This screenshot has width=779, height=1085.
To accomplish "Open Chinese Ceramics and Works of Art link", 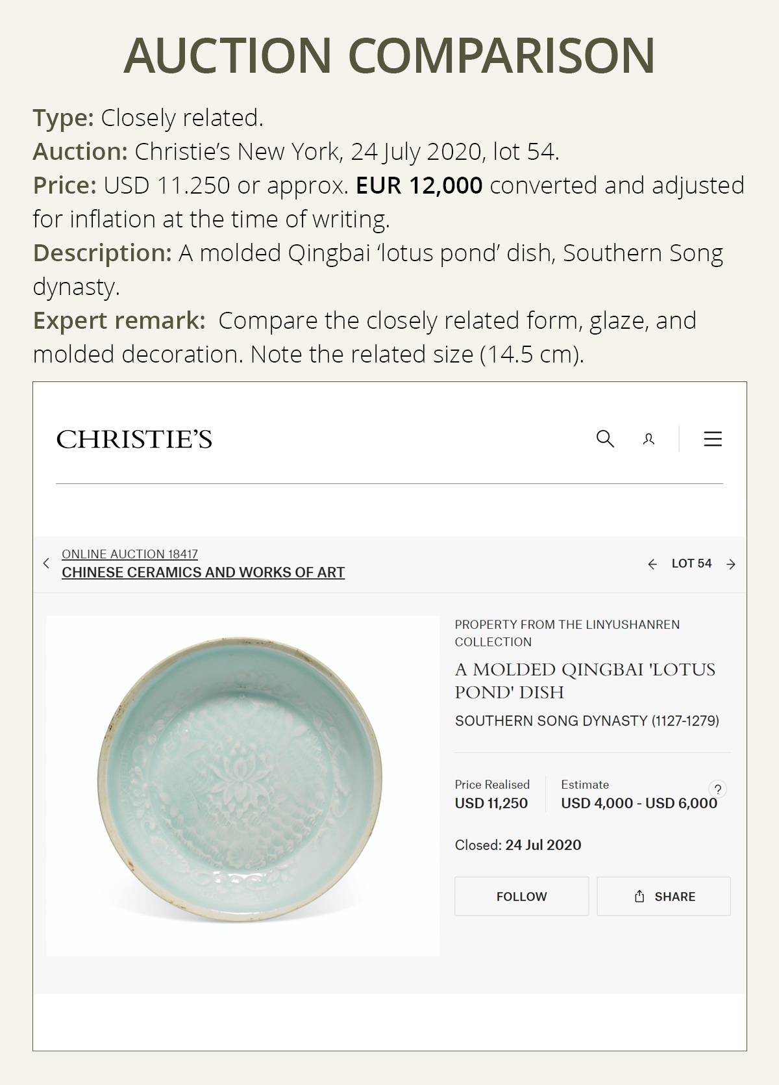I will coord(203,572).
